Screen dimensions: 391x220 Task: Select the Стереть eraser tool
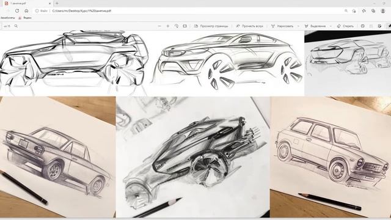345,26
